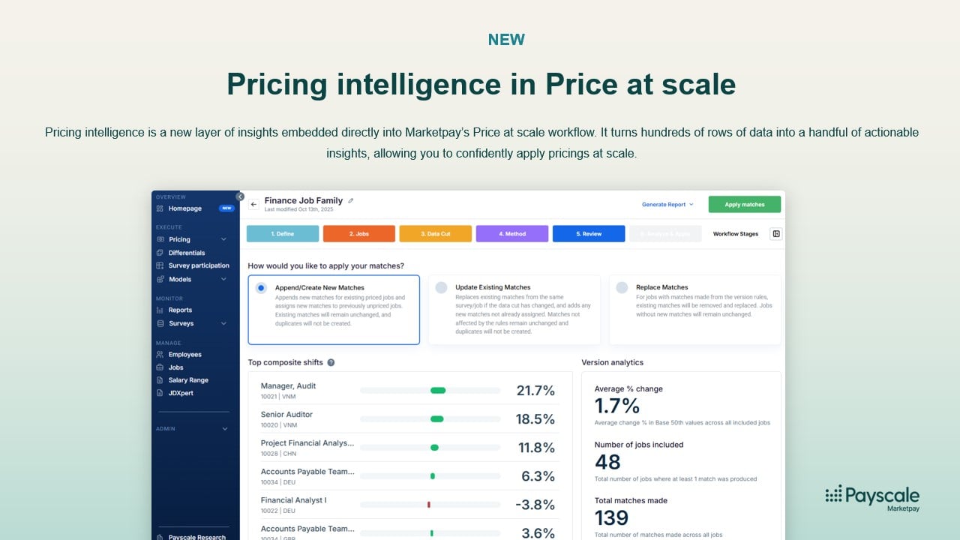960x540 pixels.
Task: Open the help icon beside Top composite shifts
Action: pyautogui.click(x=331, y=362)
